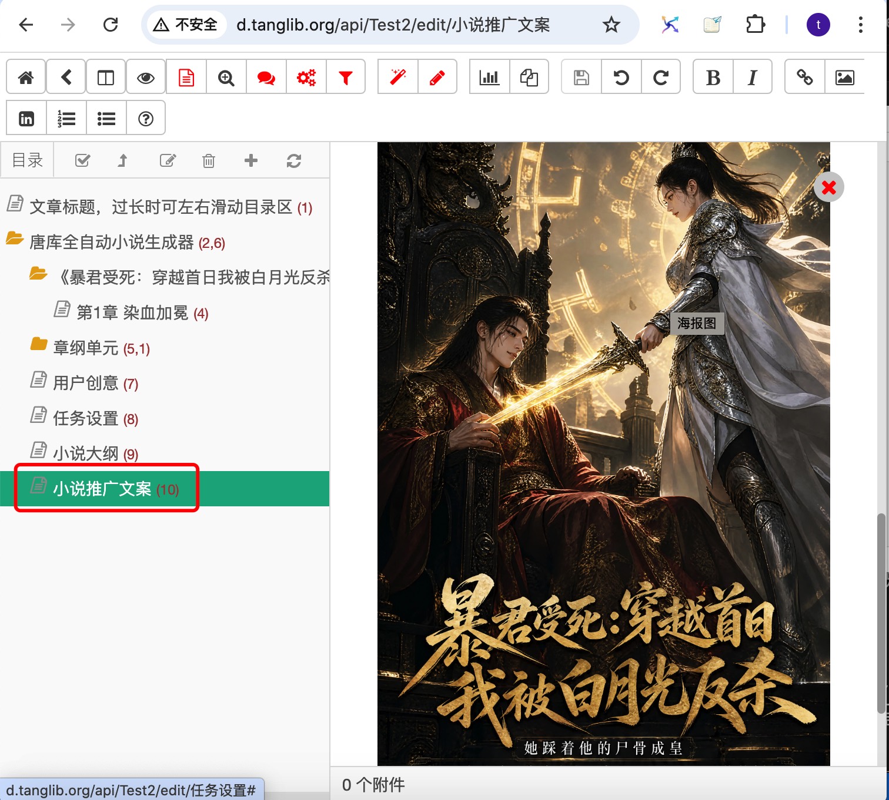Toggle the numbered list button
Screen dimensions: 889x800
tap(66, 119)
